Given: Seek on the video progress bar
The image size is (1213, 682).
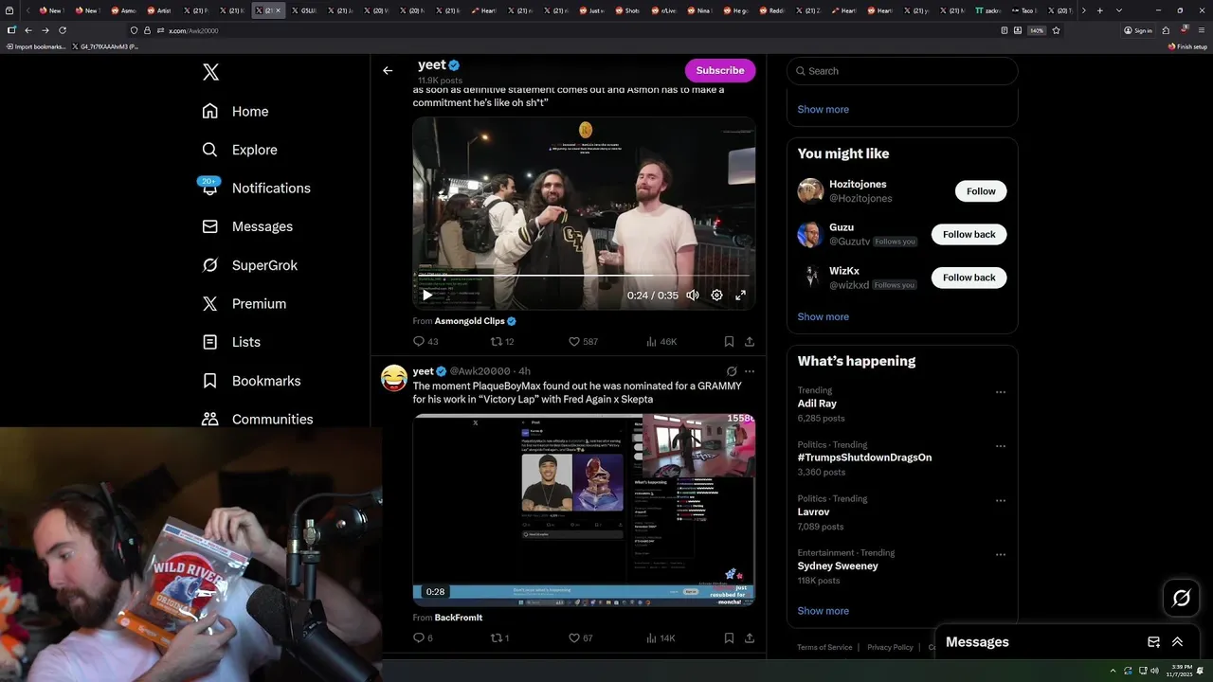Looking at the screenshot, I should [584, 276].
